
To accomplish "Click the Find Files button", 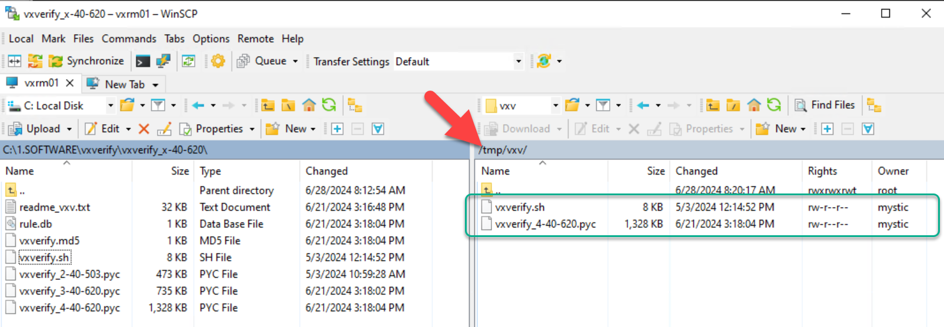I will pyautogui.click(x=825, y=105).
